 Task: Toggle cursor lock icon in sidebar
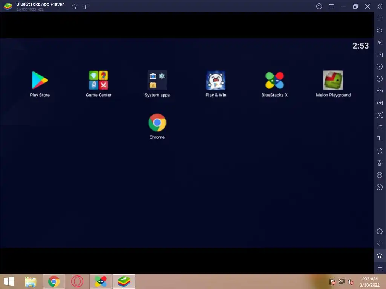380,43
